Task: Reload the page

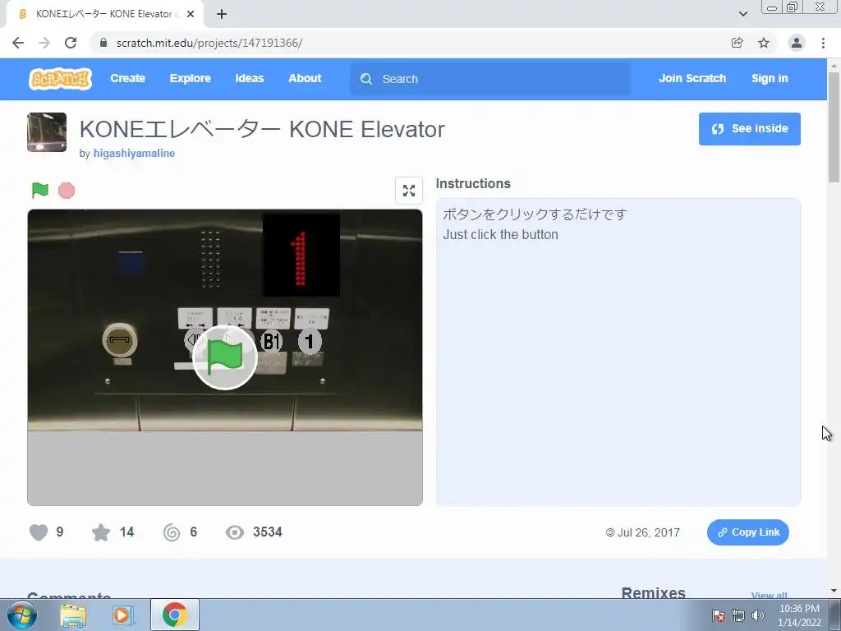Action: (x=71, y=43)
